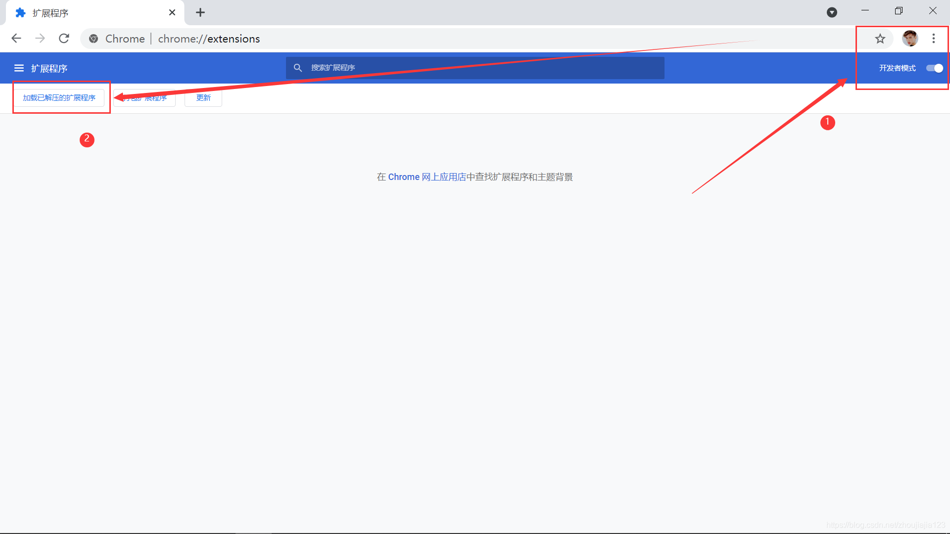This screenshot has width=950, height=534.
Task: Click the forward navigation arrow
Action: pos(40,39)
